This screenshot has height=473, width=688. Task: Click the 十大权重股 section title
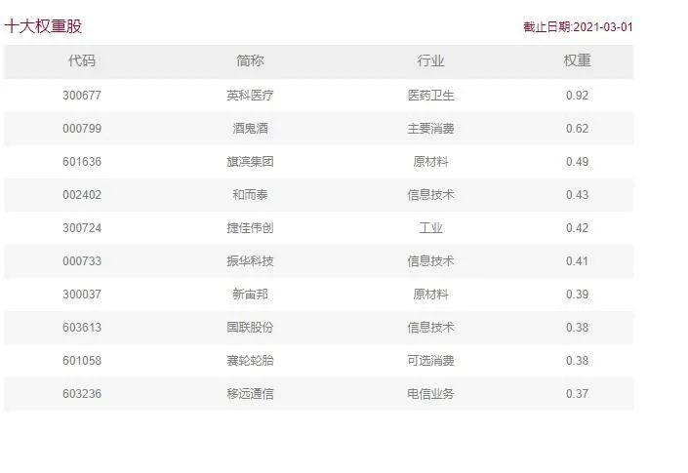43,26
